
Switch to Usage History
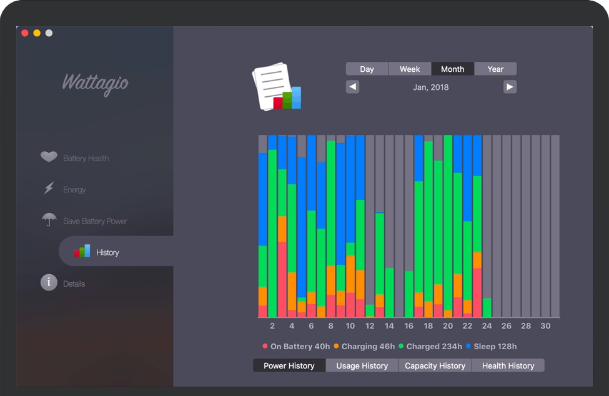[362, 365]
